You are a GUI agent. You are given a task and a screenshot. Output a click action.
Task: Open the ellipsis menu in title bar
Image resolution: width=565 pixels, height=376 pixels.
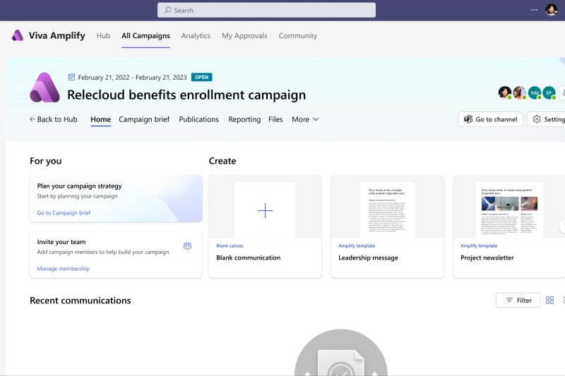coord(534,10)
